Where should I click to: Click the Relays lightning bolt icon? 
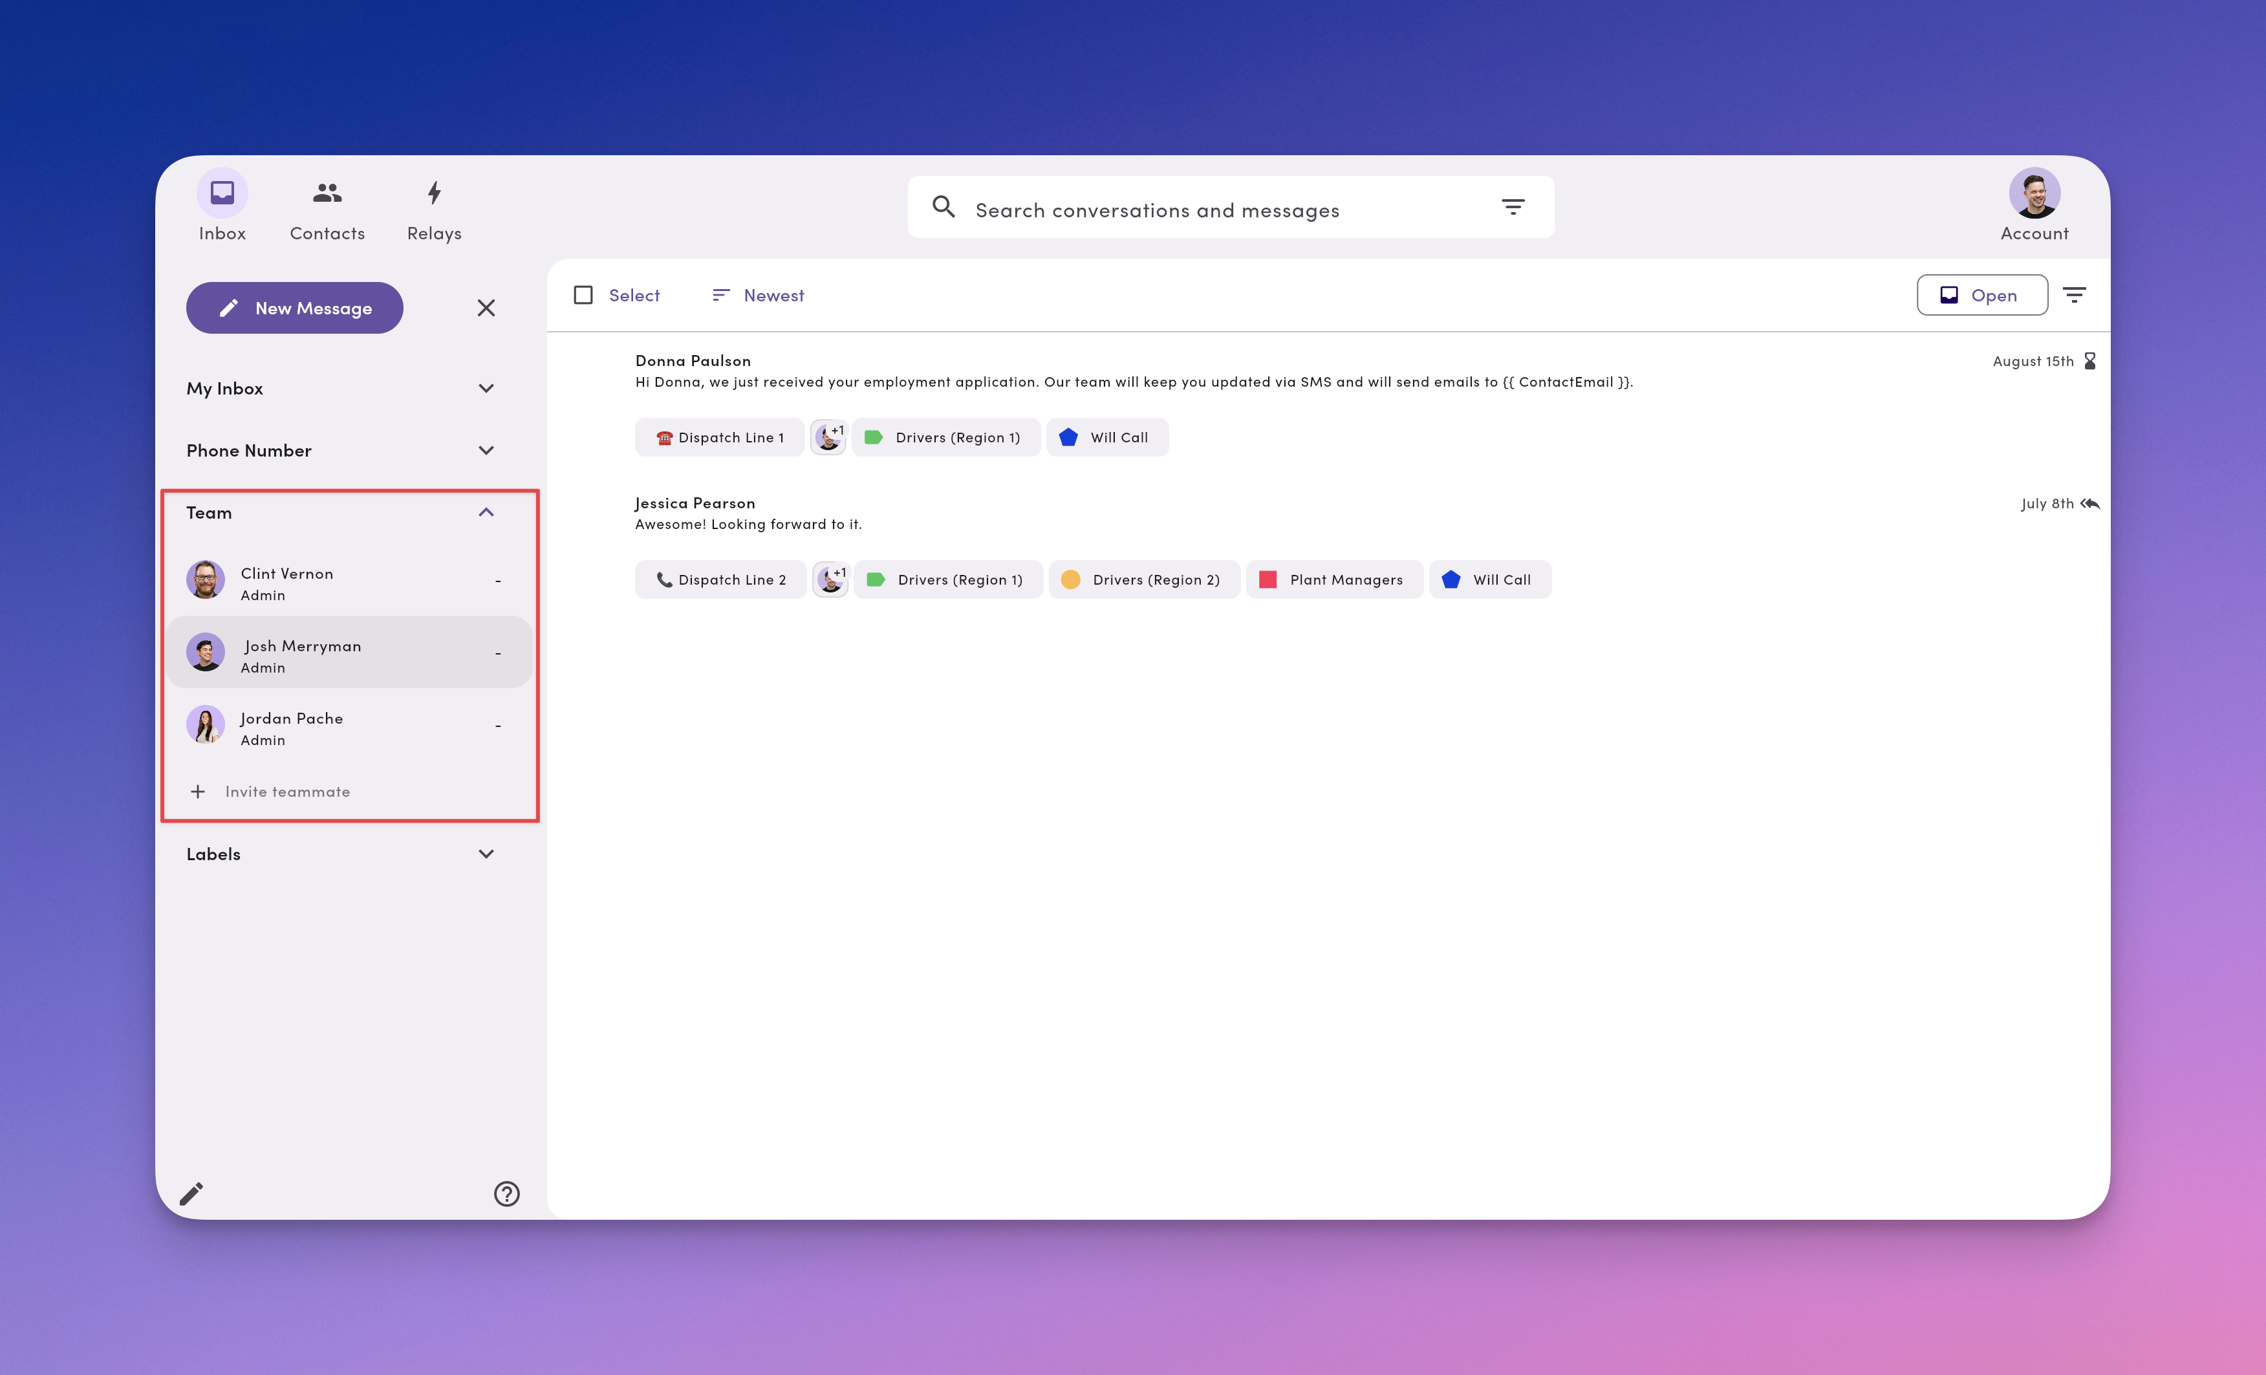click(434, 192)
